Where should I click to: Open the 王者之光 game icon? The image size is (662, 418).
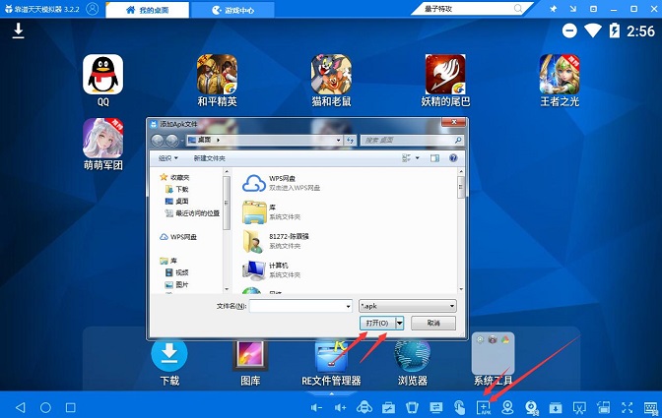point(560,75)
